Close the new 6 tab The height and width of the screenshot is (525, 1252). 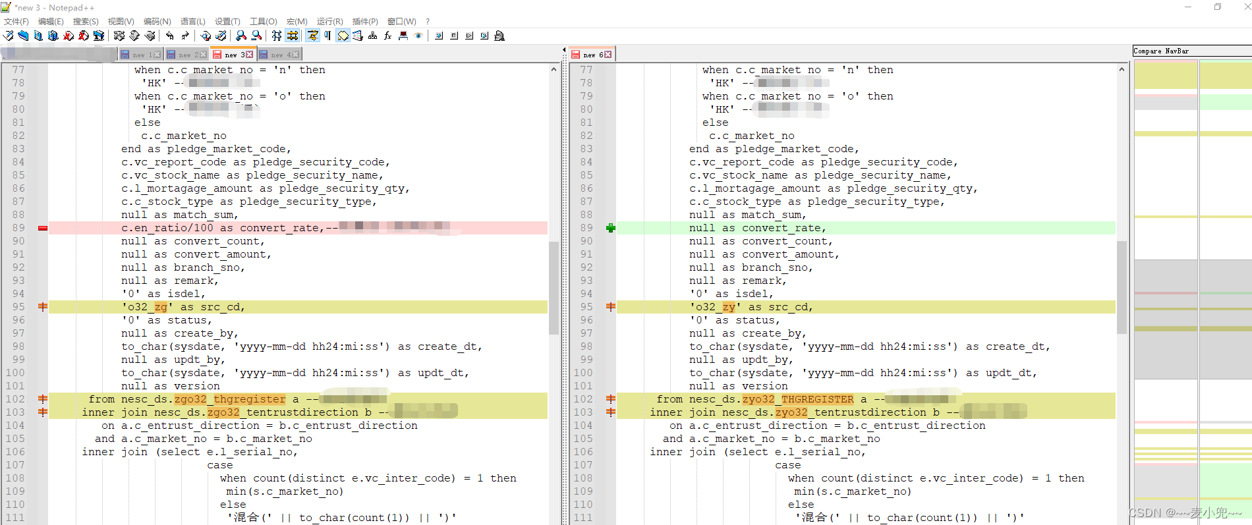tap(608, 55)
